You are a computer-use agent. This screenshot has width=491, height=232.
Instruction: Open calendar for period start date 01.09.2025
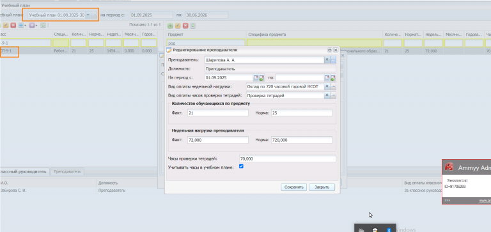tap(256, 77)
